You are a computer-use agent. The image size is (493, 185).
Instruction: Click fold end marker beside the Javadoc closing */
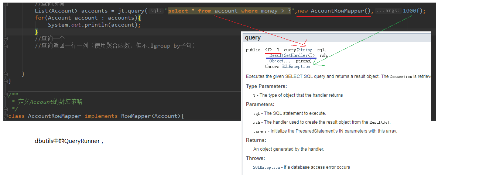coord(6,109)
